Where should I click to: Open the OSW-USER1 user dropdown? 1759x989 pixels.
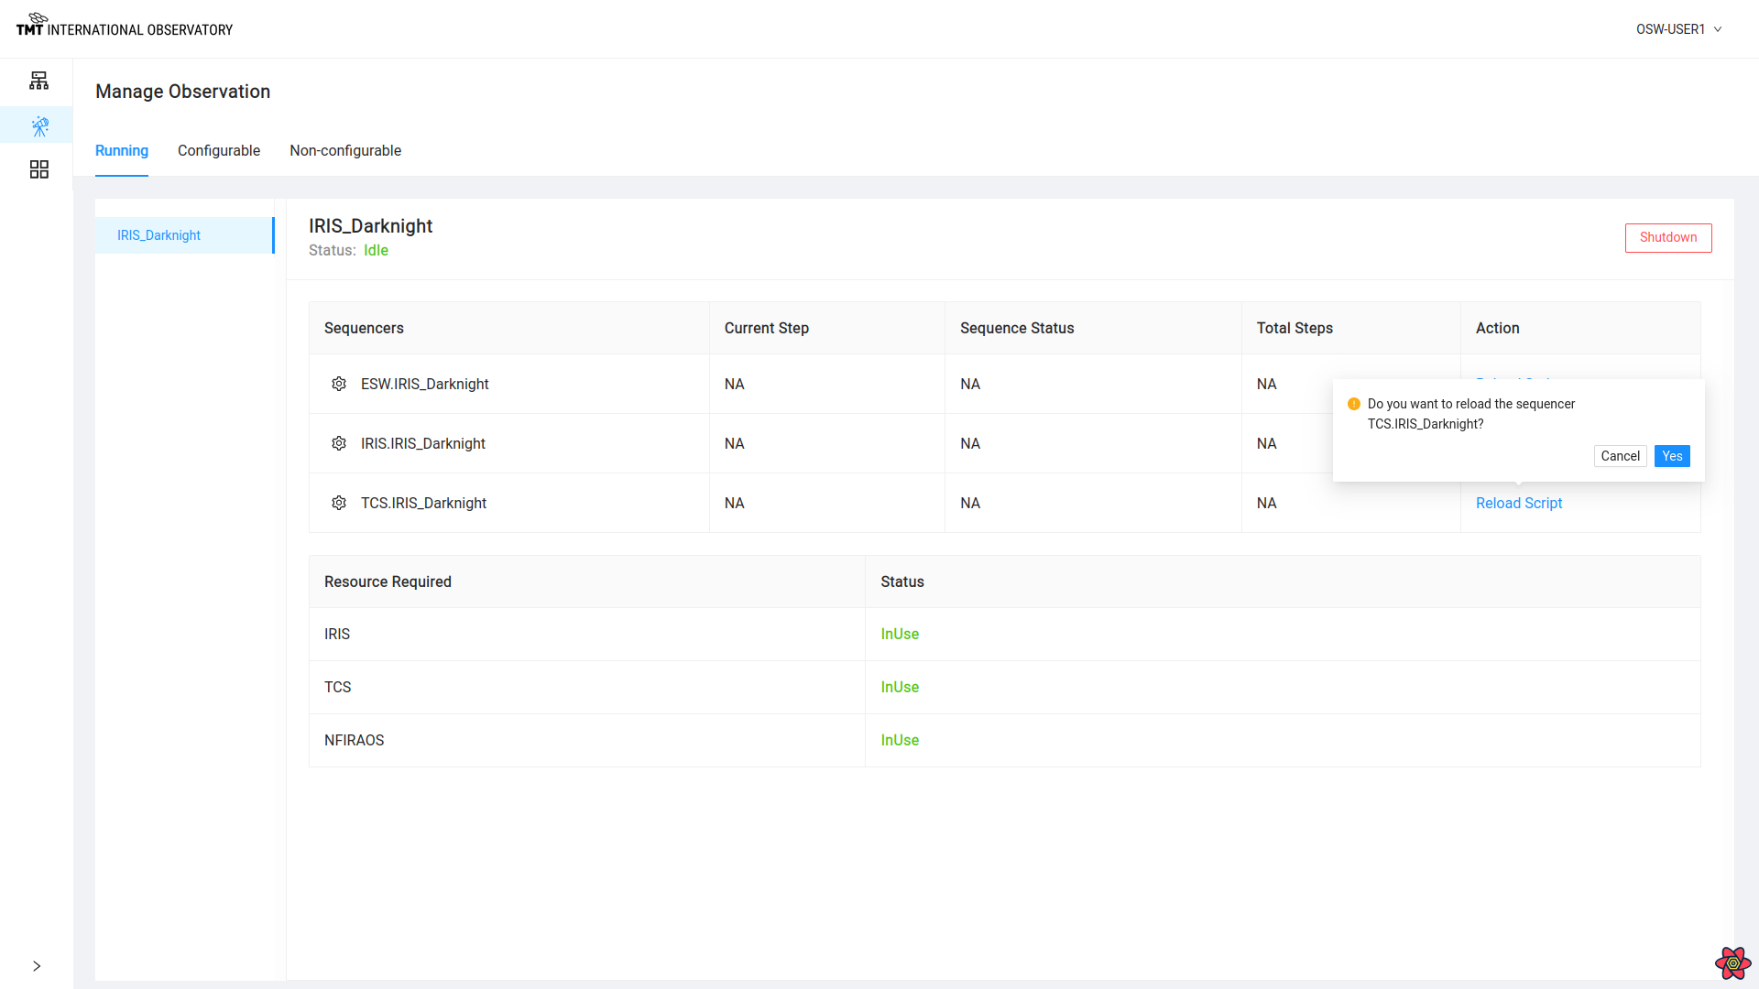pos(1678,29)
